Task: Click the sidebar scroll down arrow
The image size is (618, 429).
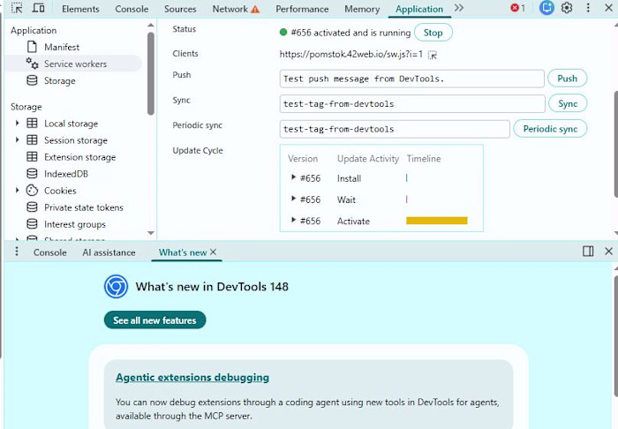Action: click(151, 233)
